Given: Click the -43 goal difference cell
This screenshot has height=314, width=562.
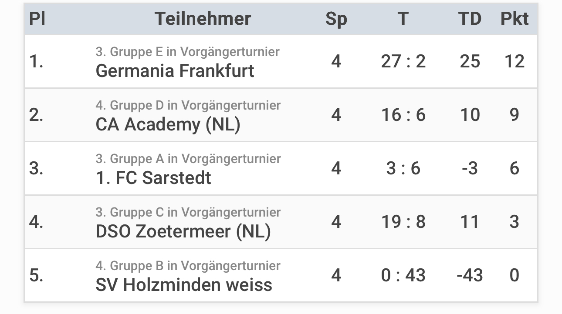Looking at the screenshot, I should click(470, 275).
